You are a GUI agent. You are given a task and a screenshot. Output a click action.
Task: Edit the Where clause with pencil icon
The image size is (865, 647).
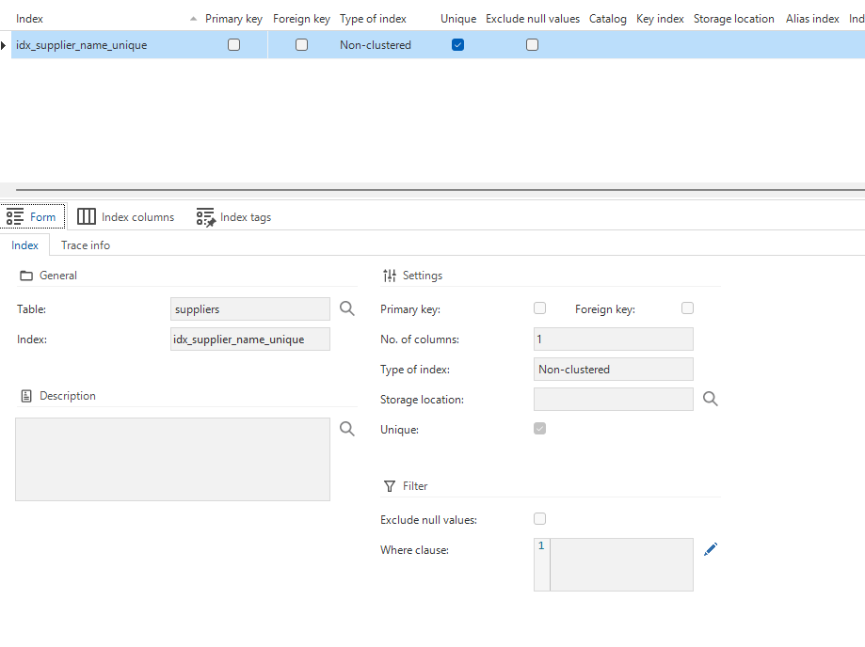pyautogui.click(x=711, y=549)
